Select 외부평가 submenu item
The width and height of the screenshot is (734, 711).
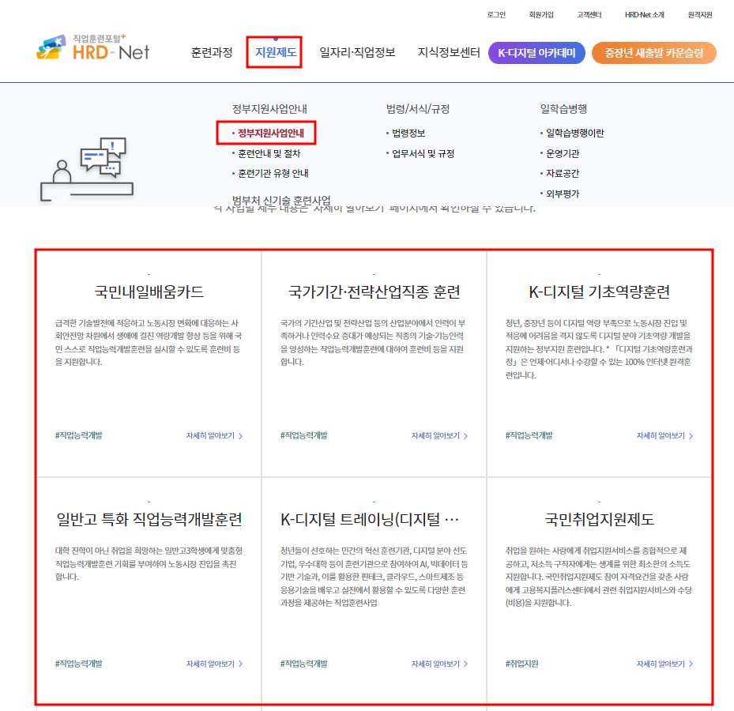click(x=563, y=194)
